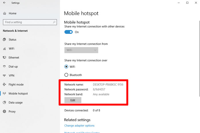Go to WiFi settings
The image size is (200, 133).
tap(11, 49)
